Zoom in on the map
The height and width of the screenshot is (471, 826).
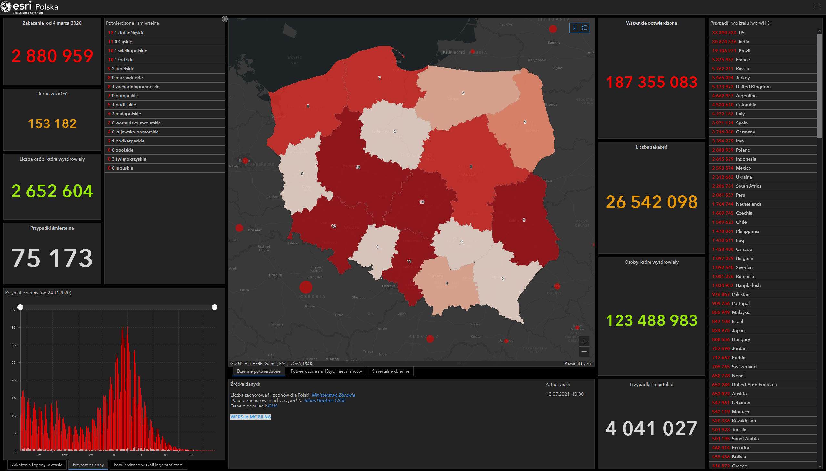coord(584,341)
